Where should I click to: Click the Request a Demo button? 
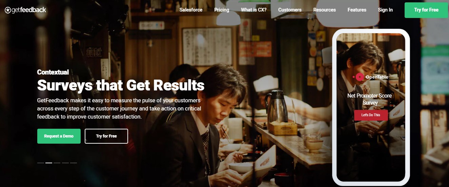click(59, 136)
